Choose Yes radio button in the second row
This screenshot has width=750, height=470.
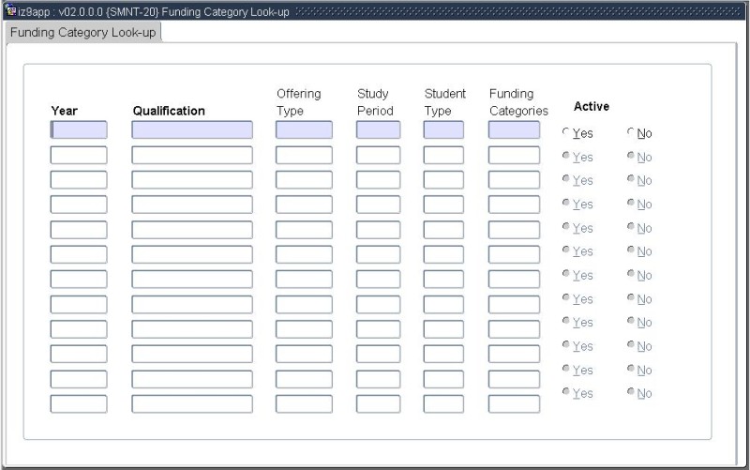(x=565, y=157)
